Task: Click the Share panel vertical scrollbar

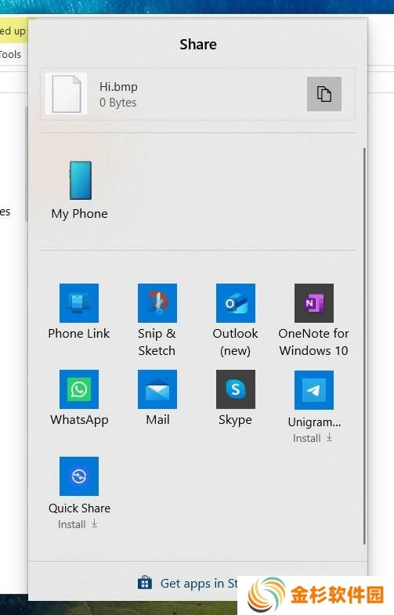Action: [364, 346]
